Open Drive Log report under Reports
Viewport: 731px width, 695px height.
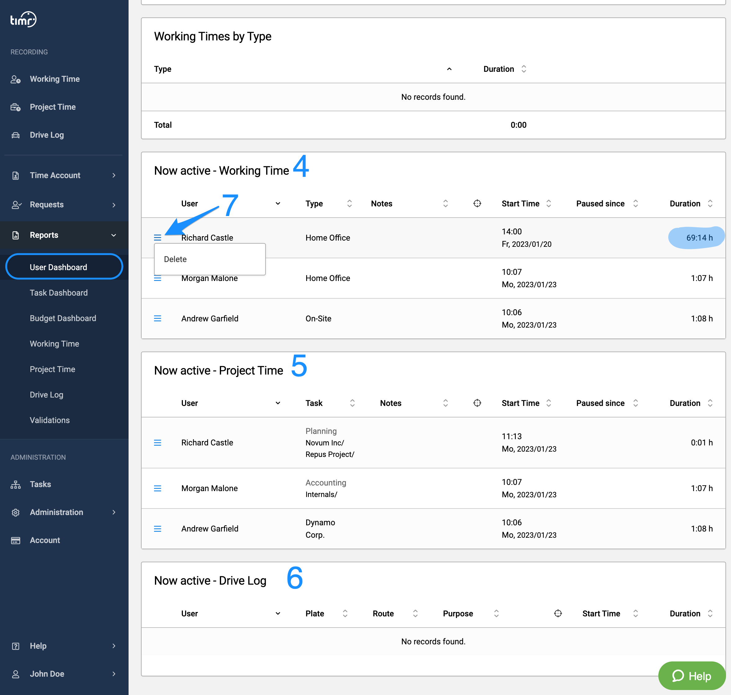[x=47, y=395]
